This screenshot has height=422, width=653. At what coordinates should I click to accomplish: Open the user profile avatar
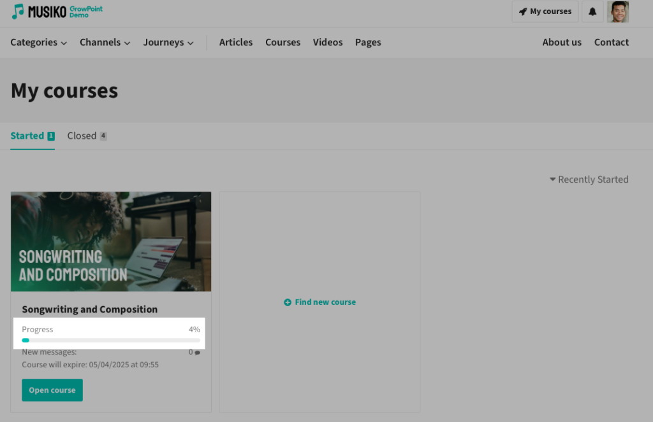[618, 11]
